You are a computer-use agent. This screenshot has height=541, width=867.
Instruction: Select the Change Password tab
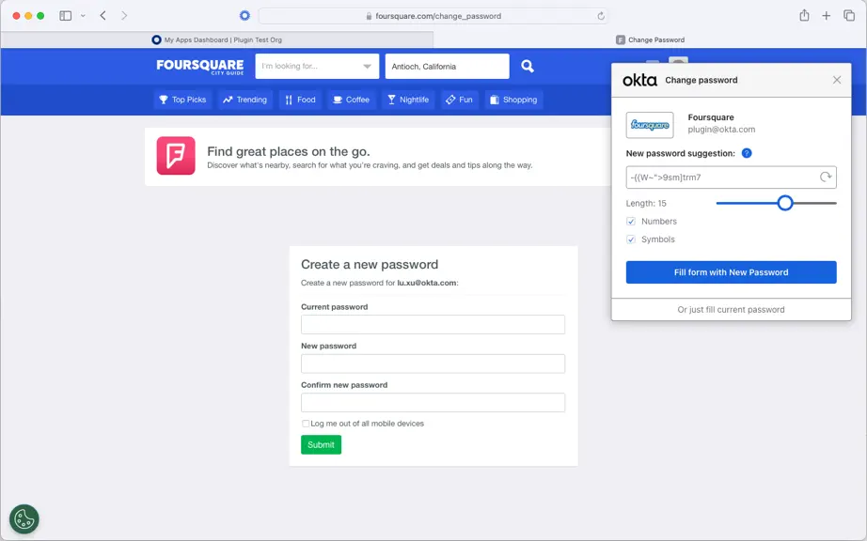tap(650, 39)
